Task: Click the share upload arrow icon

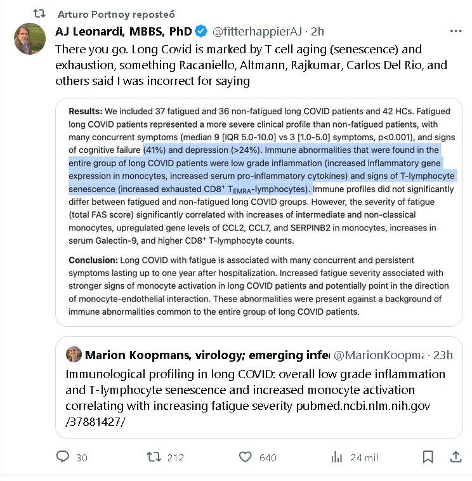Action: pos(455,457)
